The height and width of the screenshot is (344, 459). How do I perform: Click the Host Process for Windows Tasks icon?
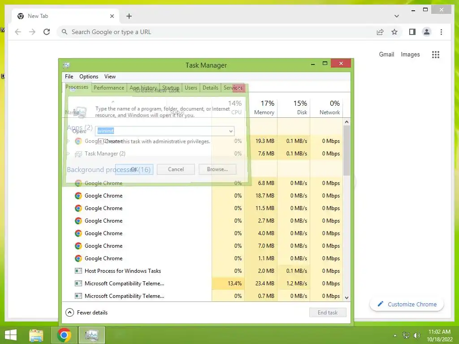78,271
